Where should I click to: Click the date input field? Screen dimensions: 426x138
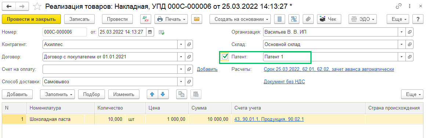coord(122,32)
